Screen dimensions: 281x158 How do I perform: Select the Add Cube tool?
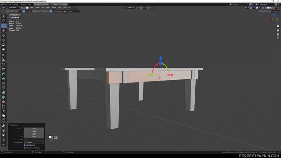coord(4,65)
